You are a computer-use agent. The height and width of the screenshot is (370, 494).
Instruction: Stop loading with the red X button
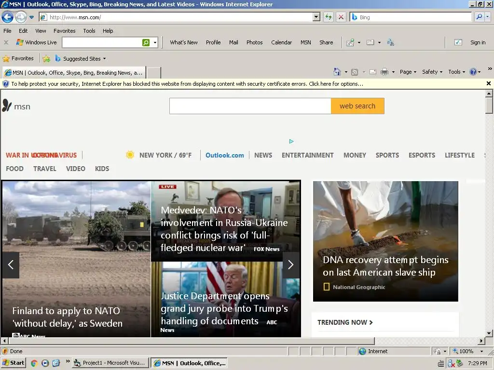341,17
